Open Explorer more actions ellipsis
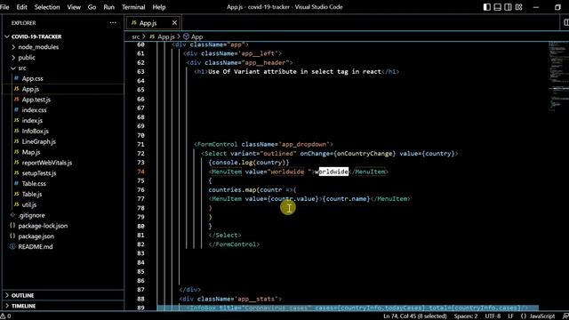The image size is (569, 320). point(113,22)
